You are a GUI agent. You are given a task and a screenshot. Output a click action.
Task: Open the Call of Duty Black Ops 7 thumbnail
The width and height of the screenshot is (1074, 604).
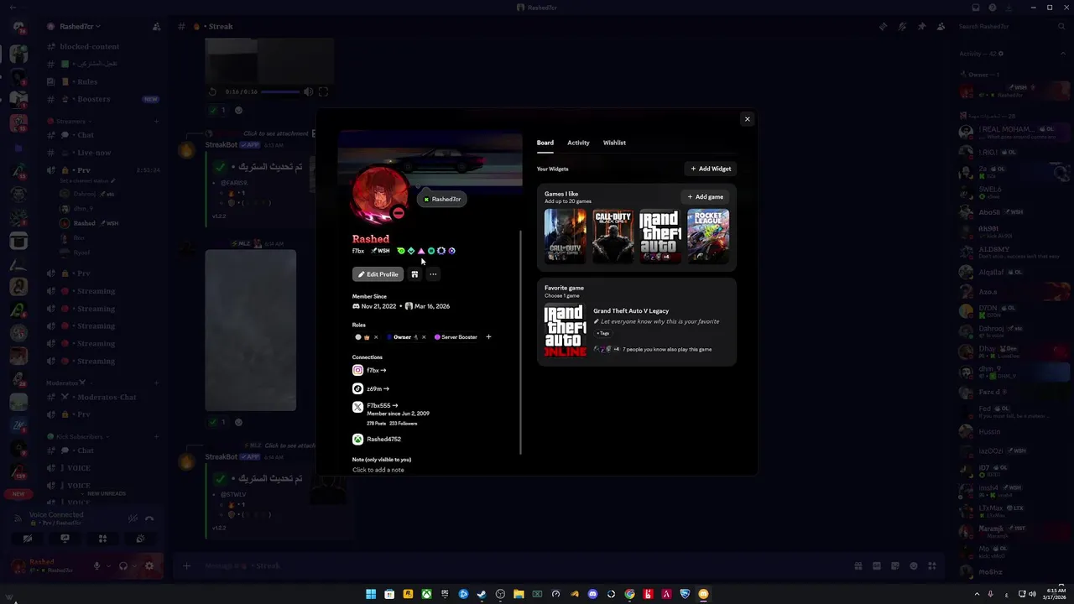point(566,236)
